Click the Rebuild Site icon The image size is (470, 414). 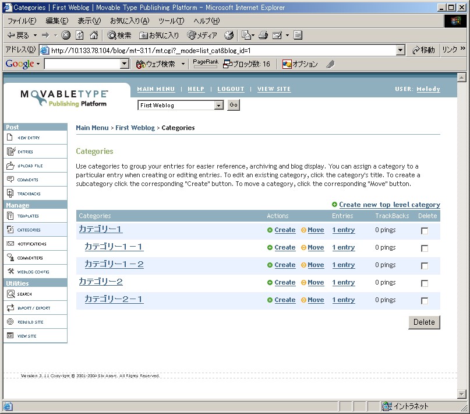(x=10, y=322)
